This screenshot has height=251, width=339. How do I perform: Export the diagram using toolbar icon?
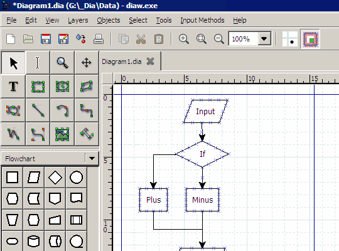tap(80, 39)
